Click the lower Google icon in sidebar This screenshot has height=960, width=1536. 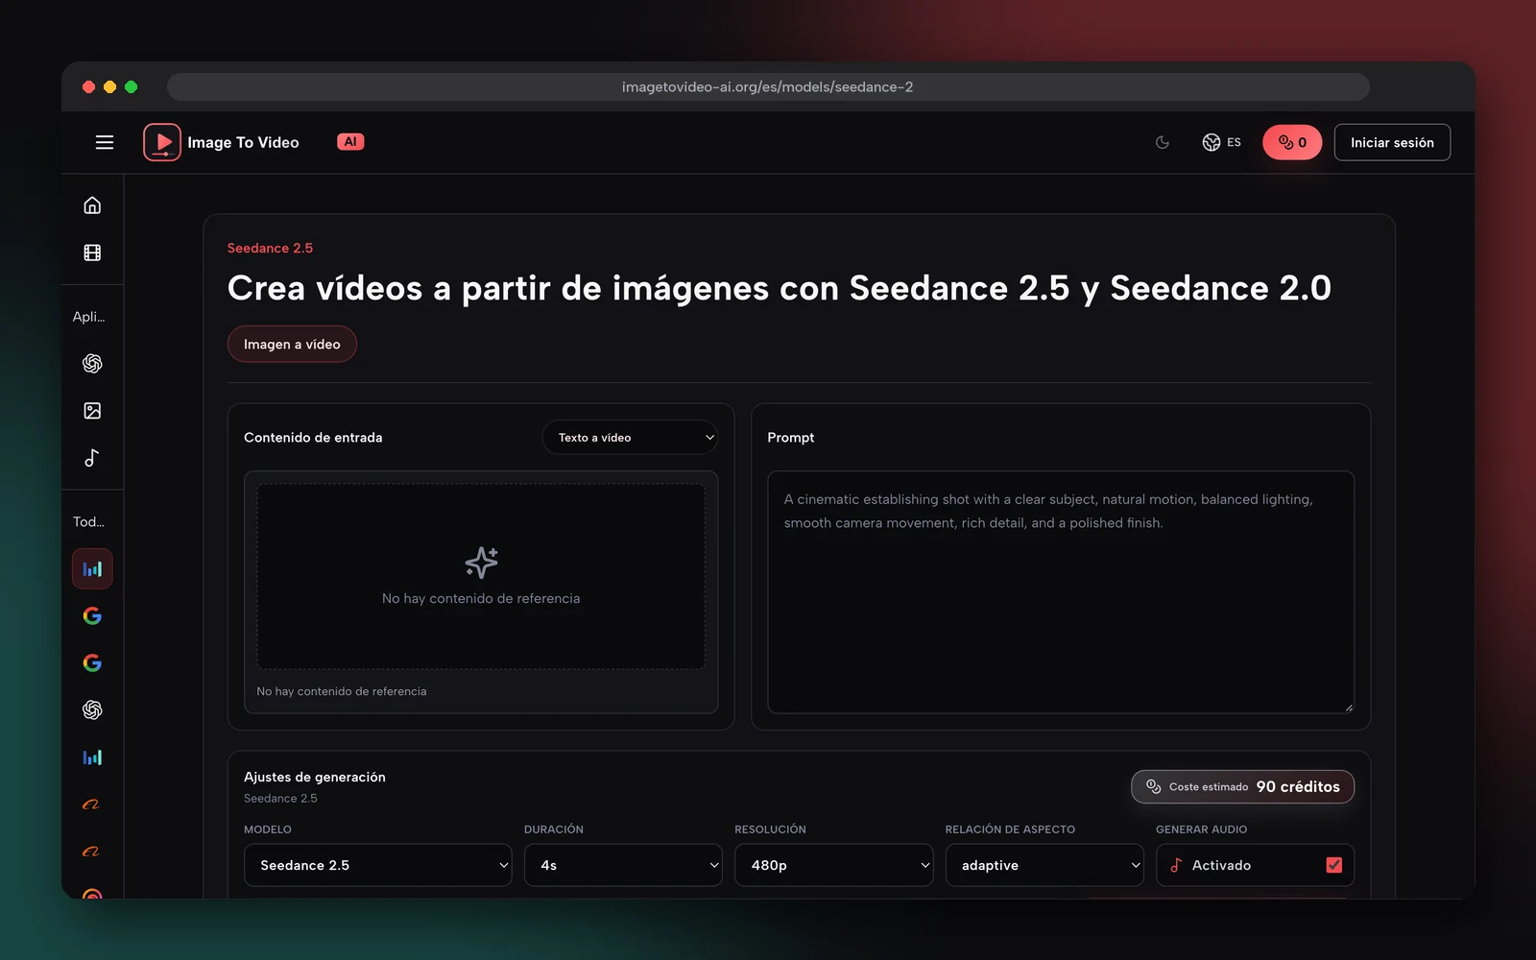coord(92,662)
